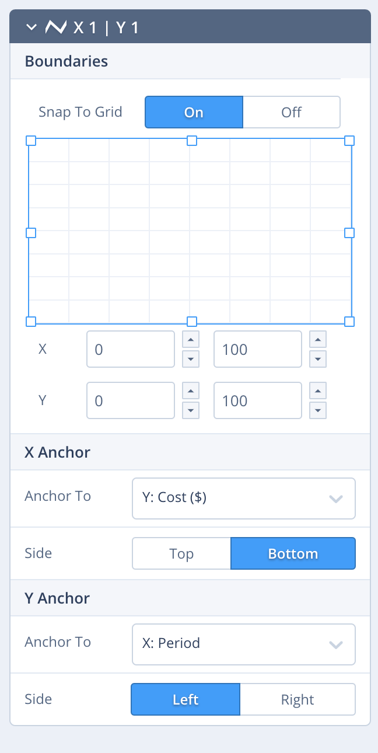Increase the Y maximum value

(x=317, y=392)
